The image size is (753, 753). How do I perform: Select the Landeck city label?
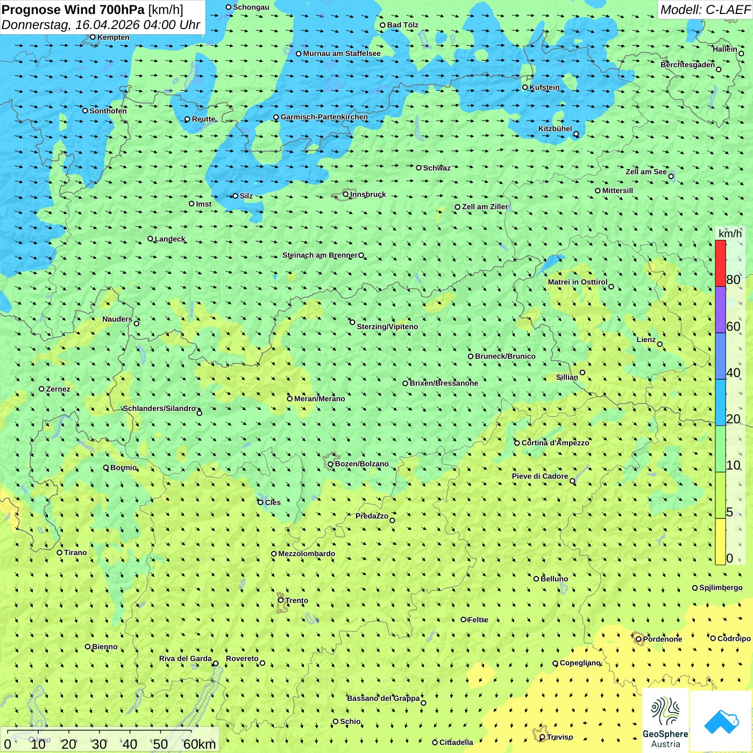(x=170, y=239)
